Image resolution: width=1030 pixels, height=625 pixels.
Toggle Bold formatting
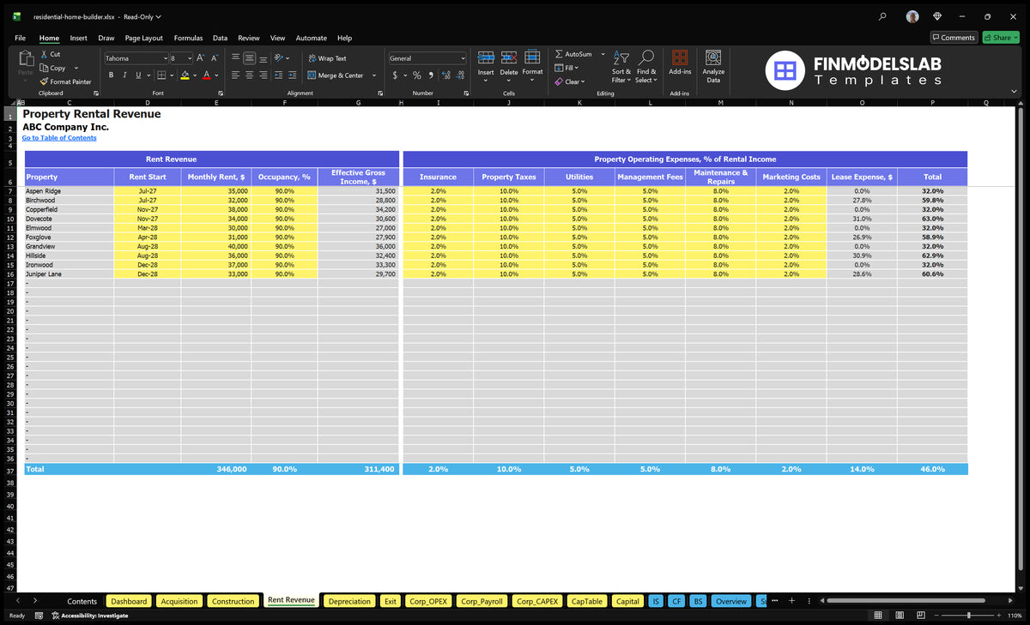coord(111,75)
